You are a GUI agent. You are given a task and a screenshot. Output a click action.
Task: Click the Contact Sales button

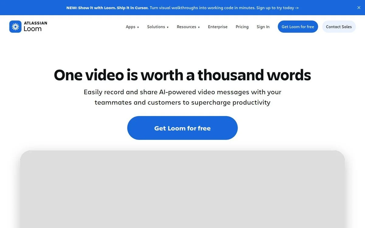(339, 27)
